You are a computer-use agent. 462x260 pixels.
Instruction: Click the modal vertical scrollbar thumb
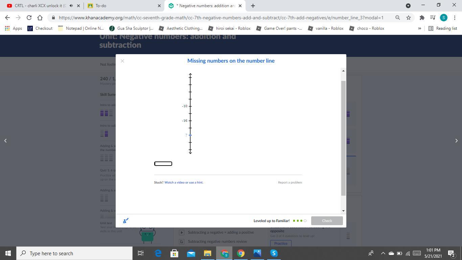(x=343, y=138)
